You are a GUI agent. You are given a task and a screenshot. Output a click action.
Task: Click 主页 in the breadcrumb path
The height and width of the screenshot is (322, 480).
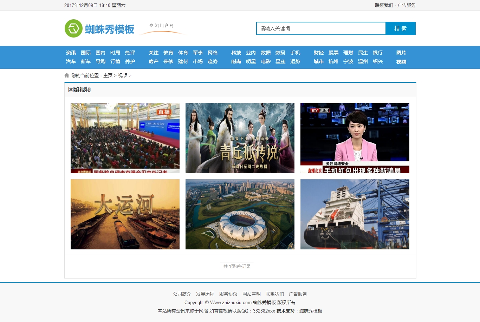point(108,75)
